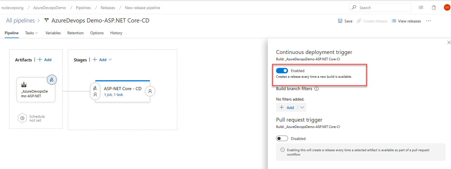
Task: Open the Options tab
Action: 97,33
